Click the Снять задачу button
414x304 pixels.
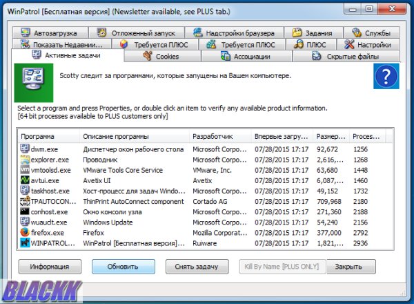pos(197,267)
